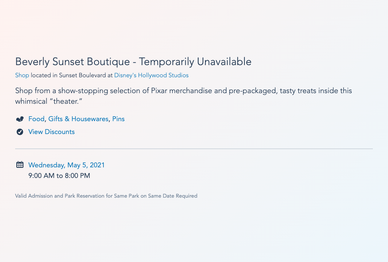Click the Valid Admission and Park Reservation notice
The height and width of the screenshot is (262, 388).
click(106, 196)
